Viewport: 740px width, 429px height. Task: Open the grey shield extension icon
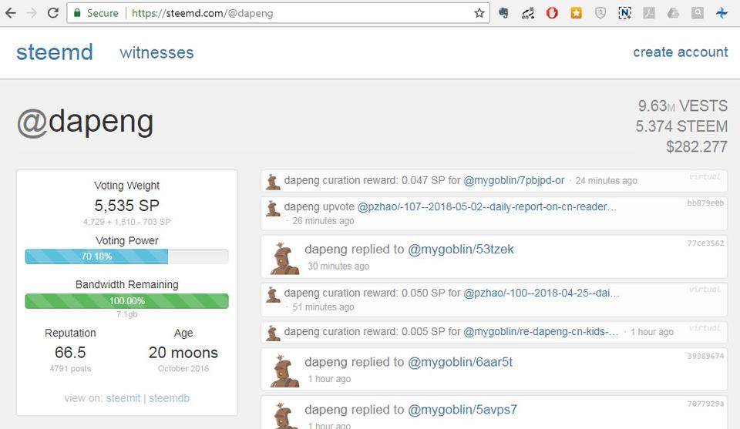pos(600,13)
